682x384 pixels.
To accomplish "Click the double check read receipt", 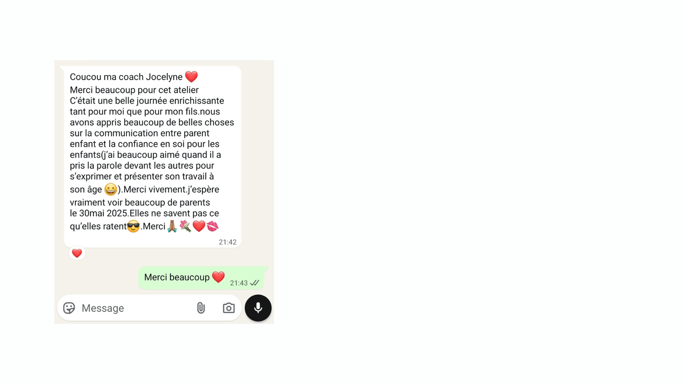I will pos(255,283).
